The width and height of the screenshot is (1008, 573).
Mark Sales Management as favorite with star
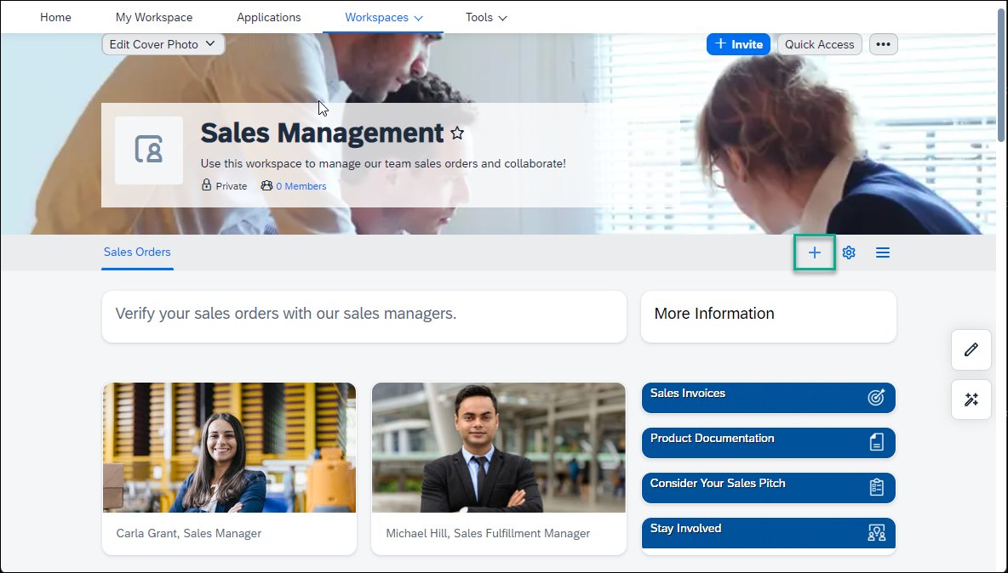(457, 133)
